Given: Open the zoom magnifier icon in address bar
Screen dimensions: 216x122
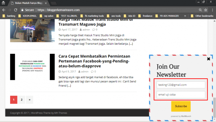Looking at the screenshot, I should pyautogui.click(x=200, y=10).
